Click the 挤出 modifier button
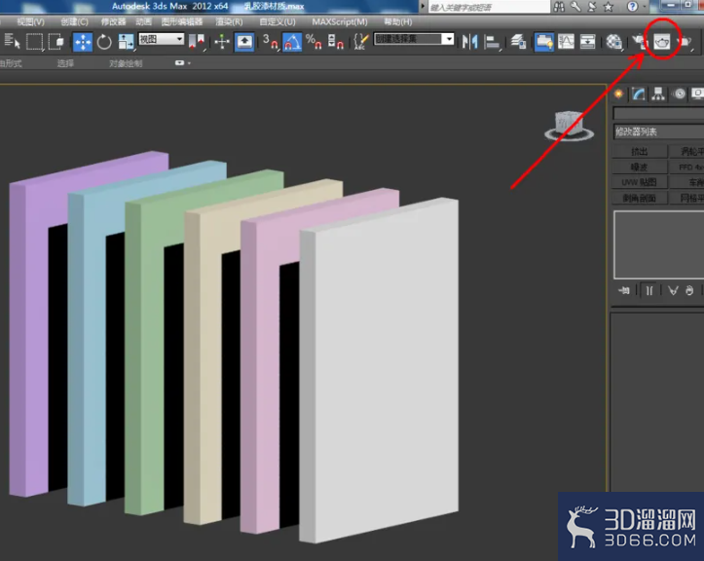Image resolution: width=704 pixels, height=561 pixels. coord(640,151)
